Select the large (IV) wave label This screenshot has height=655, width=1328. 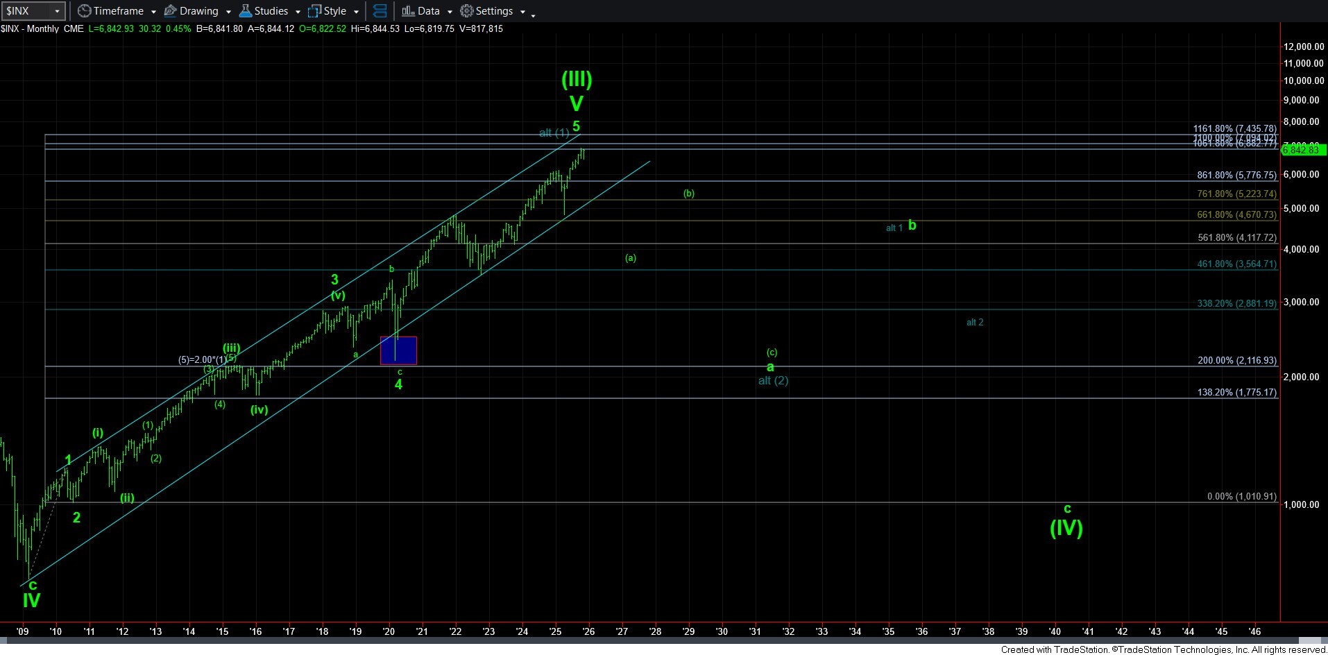pyautogui.click(x=1066, y=528)
